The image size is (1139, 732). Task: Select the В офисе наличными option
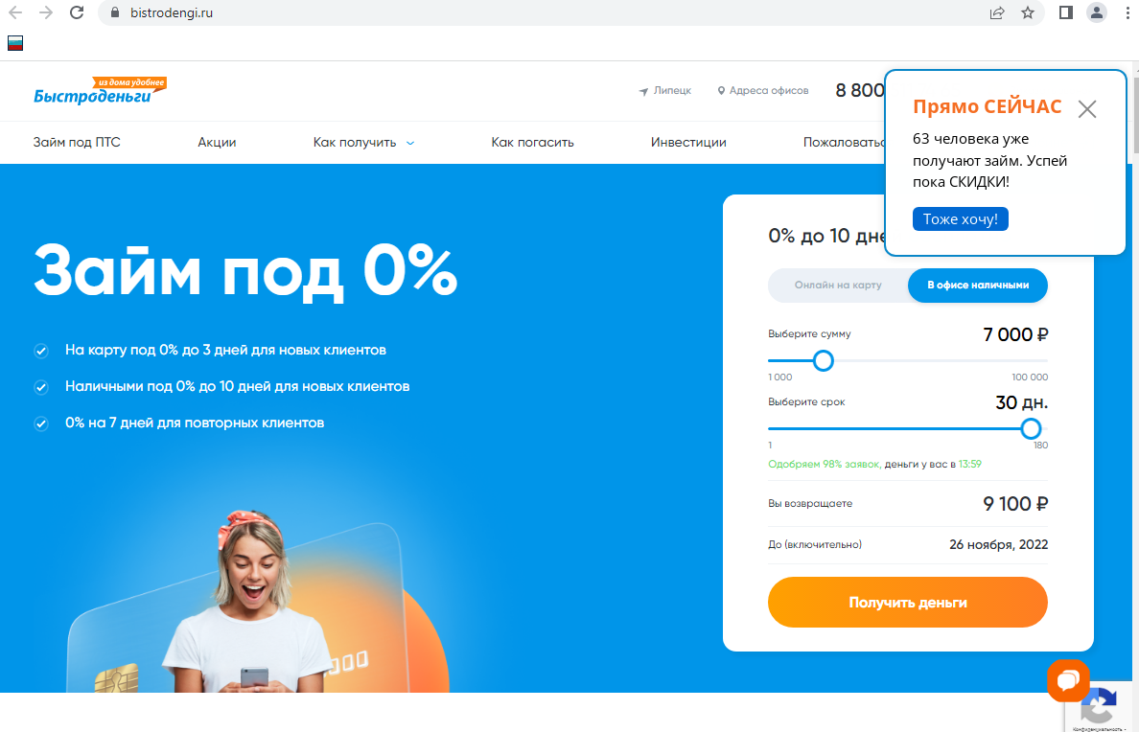[x=978, y=285]
